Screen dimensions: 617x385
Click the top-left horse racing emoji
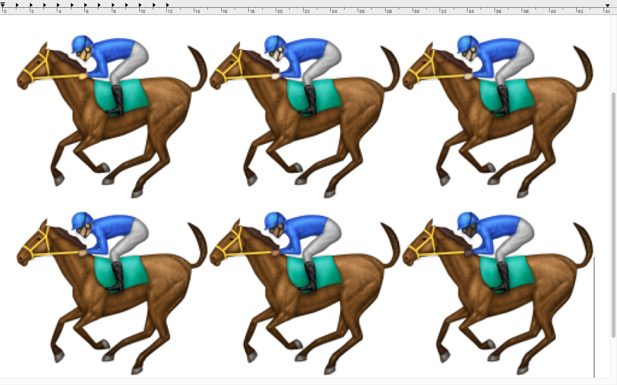(x=112, y=116)
